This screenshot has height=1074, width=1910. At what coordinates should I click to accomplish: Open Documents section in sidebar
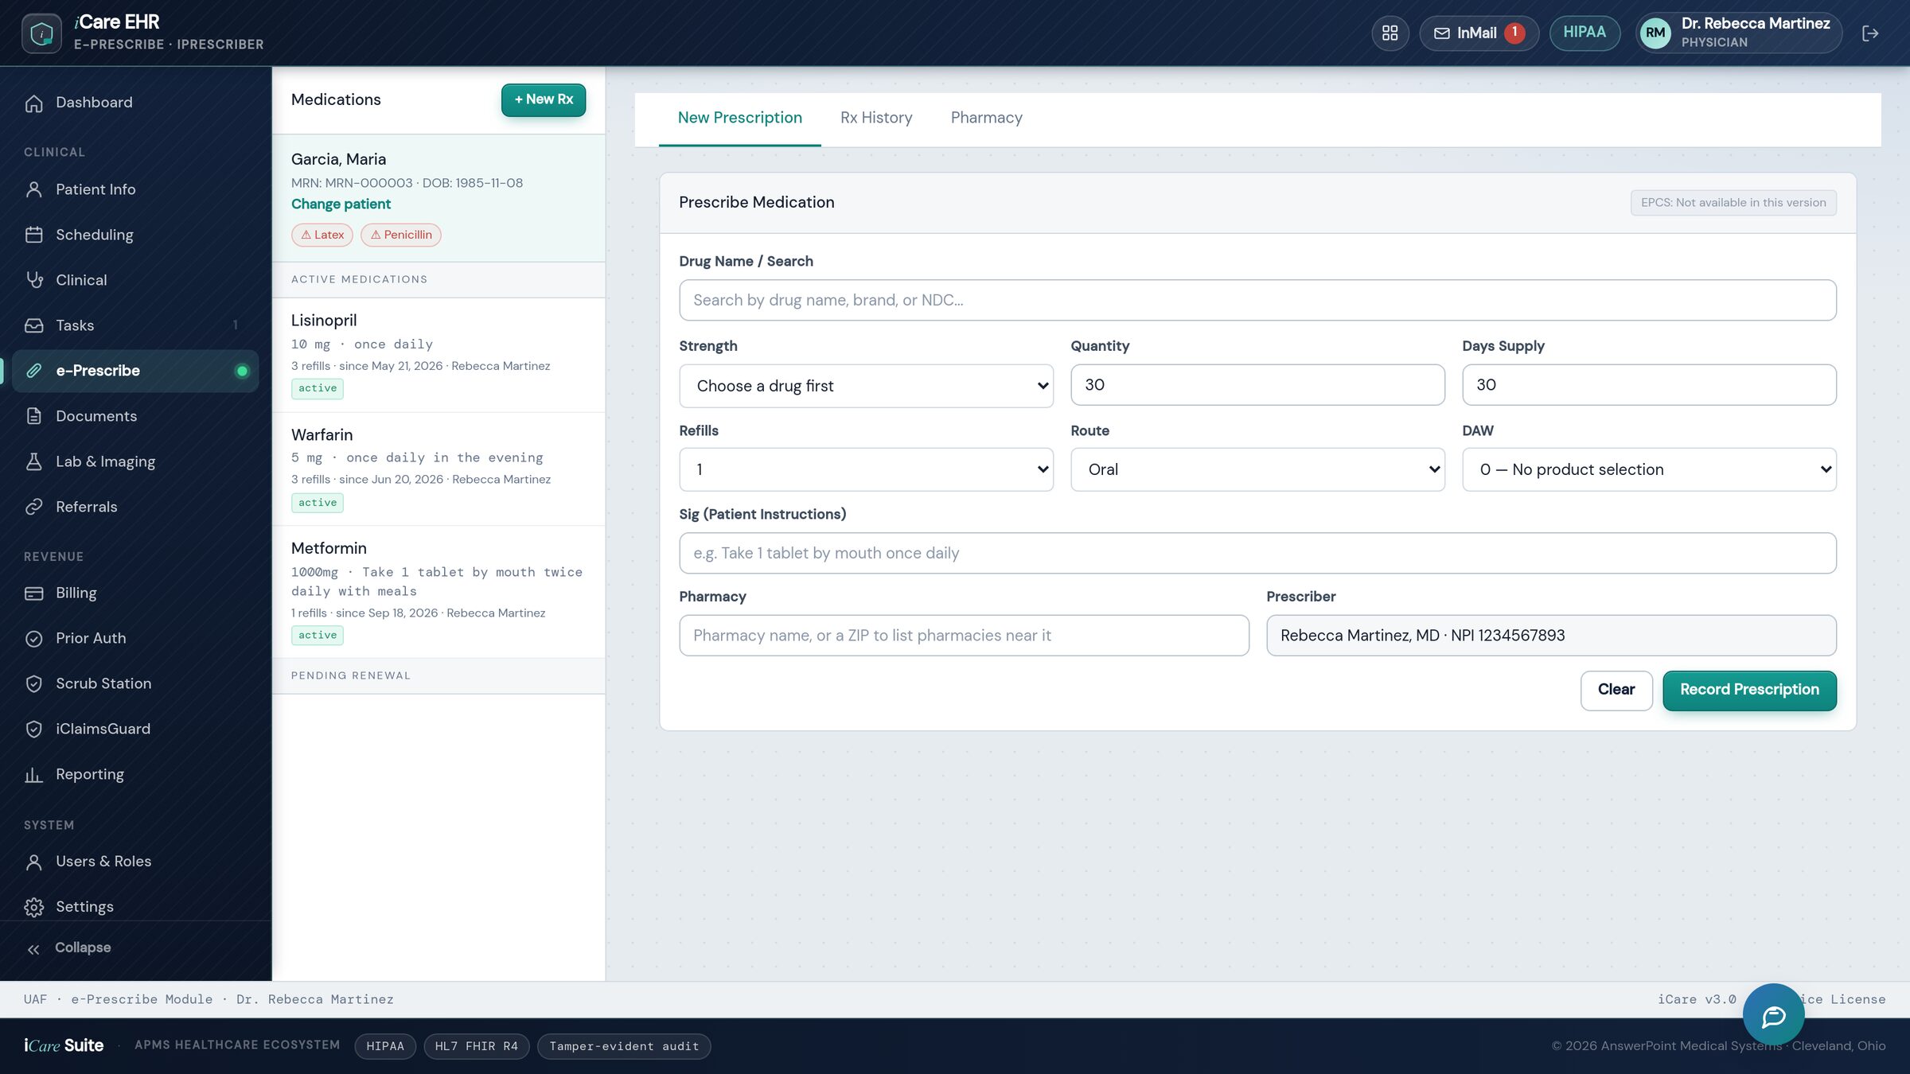[x=135, y=416]
